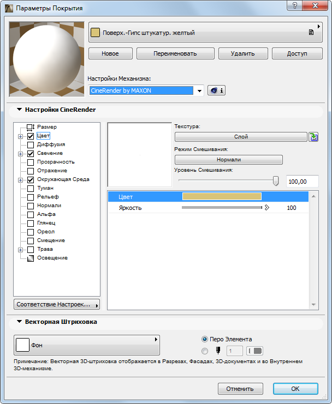Toggle the Свечение checkbox
This screenshot has width=332, height=404.
(x=31, y=154)
